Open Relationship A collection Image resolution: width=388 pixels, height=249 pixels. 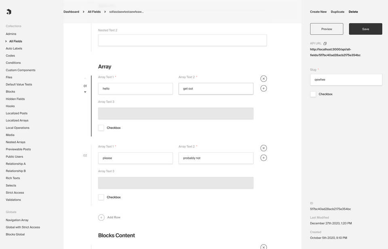point(16,164)
